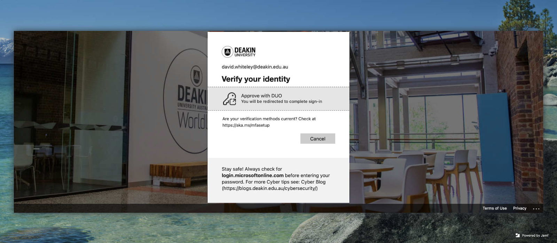Open the three-dot more options menu
557x243 pixels.
[x=536, y=209]
